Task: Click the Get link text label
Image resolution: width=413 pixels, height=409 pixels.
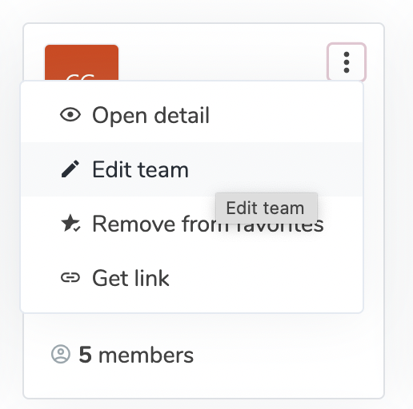Action: [x=130, y=278]
